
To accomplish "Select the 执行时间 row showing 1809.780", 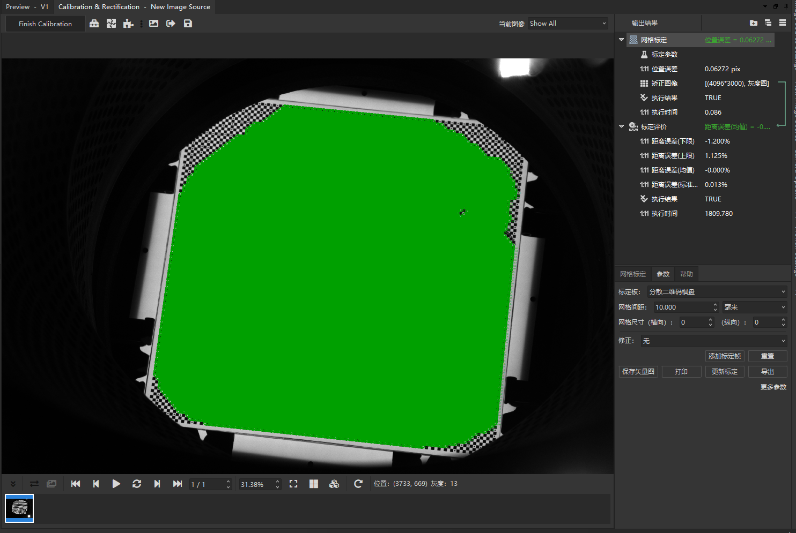I will tap(701, 214).
